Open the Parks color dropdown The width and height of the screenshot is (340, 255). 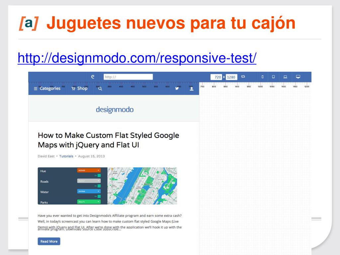pyautogui.click(x=89, y=202)
